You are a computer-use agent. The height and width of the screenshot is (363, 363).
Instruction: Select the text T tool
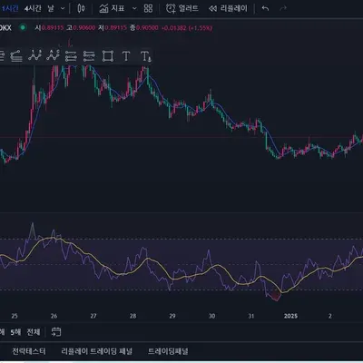pyautogui.click(x=126, y=56)
